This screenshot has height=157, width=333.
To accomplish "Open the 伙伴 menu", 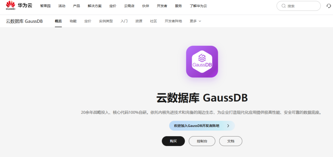I will tap(146, 6).
